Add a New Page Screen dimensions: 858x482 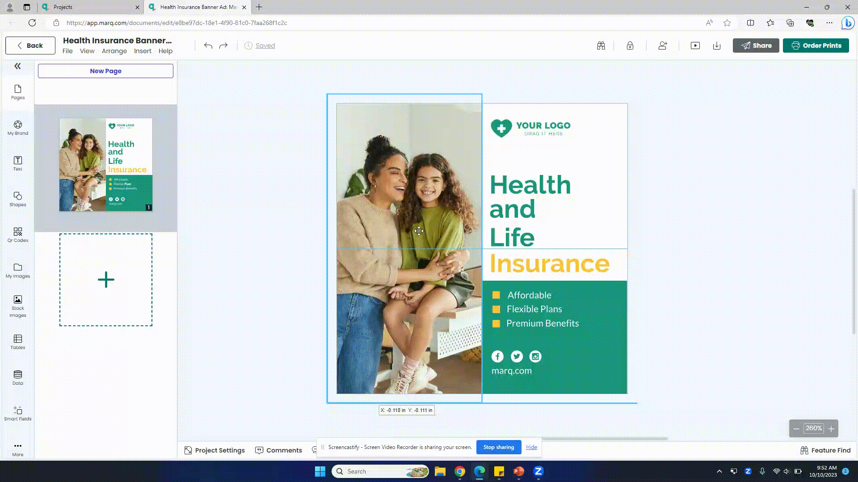105,71
